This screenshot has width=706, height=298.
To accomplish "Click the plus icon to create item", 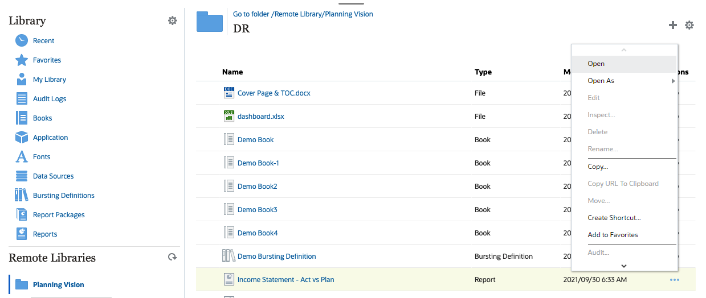I will [673, 25].
